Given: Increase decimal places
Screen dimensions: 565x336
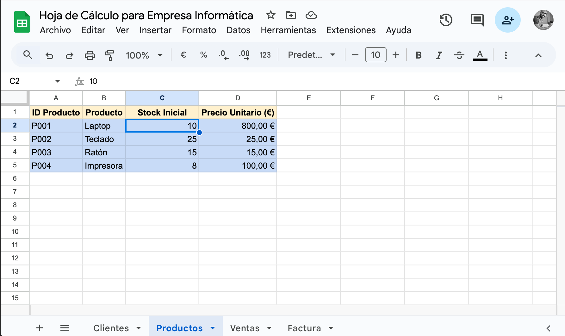Looking at the screenshot, I should tap(244, 55).
